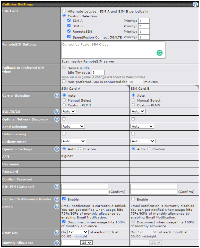
Task: Click SpeedFusion Connect Priority input field
Action: point(144,37)
